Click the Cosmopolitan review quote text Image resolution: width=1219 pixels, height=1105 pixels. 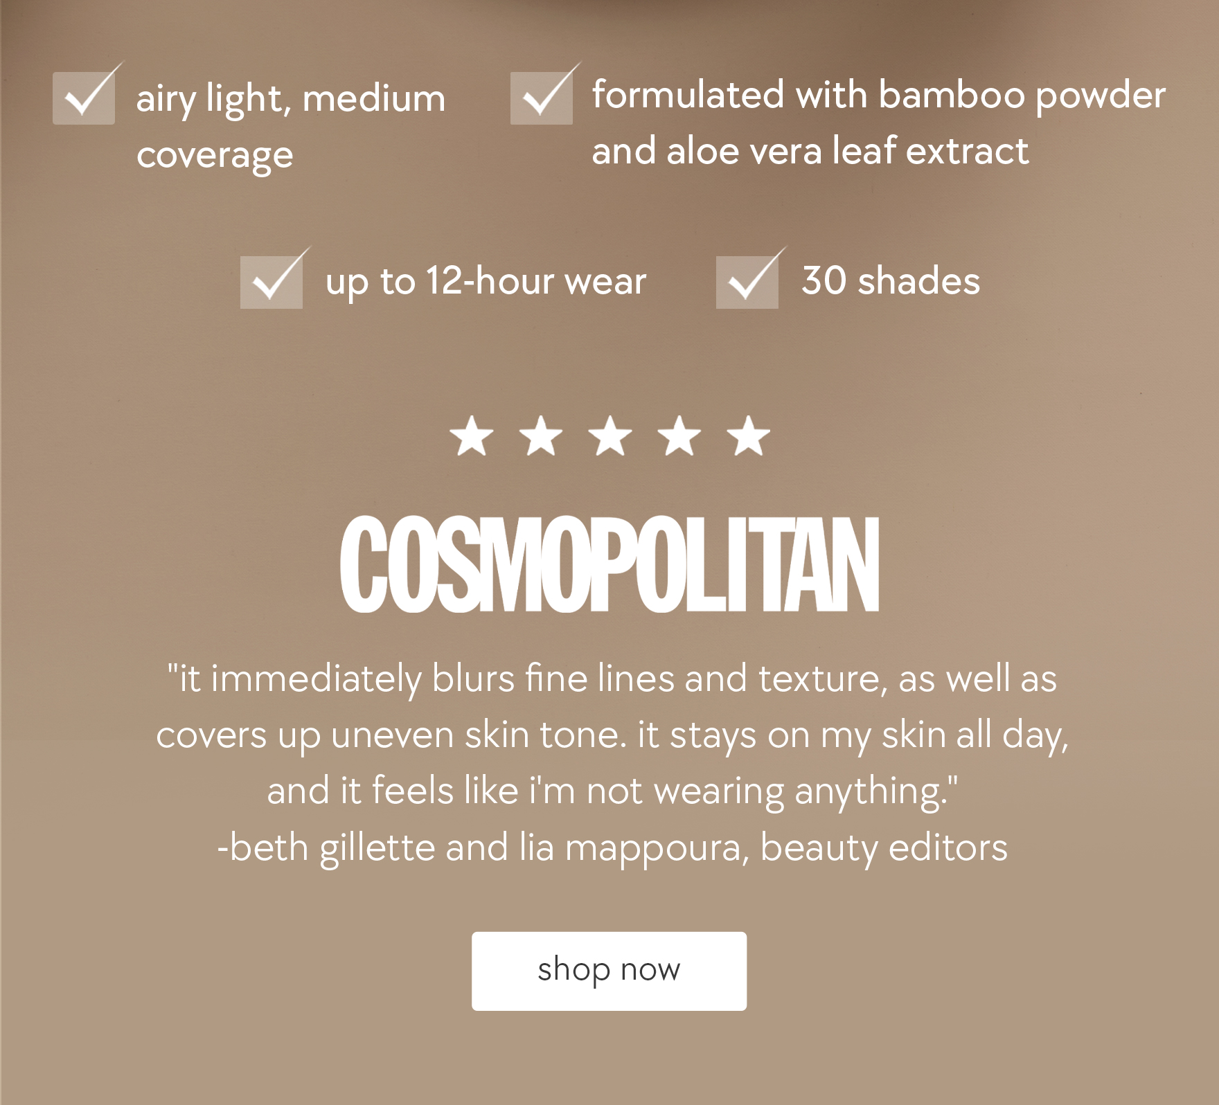click(x=609, y=736)
